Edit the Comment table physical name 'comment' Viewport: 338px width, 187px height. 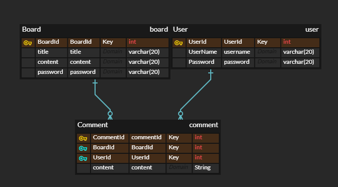pyautogui.click(x=204, y=125)
